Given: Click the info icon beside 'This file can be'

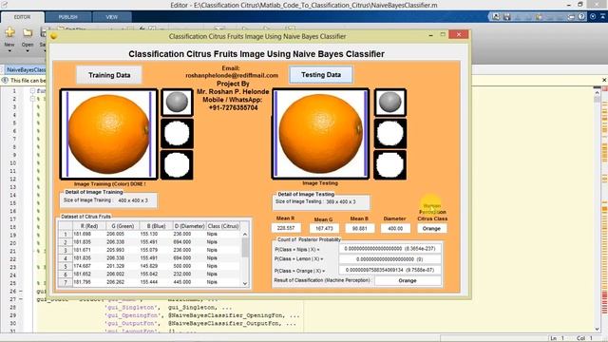Looking at the screenshot, I should coord(5,80).
